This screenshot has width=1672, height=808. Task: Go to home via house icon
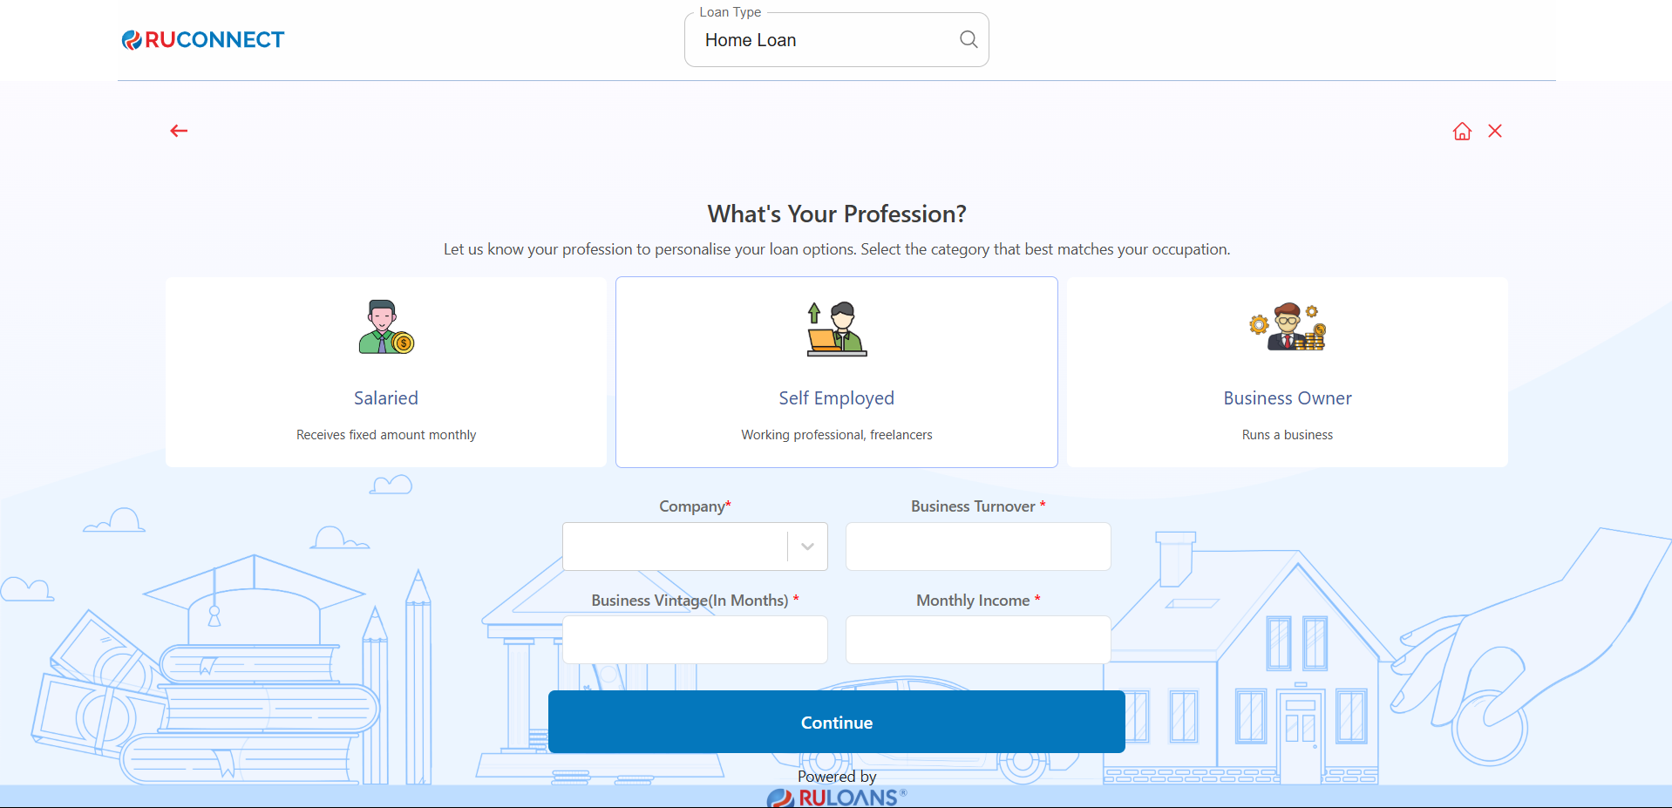(x=1462, y=131)
